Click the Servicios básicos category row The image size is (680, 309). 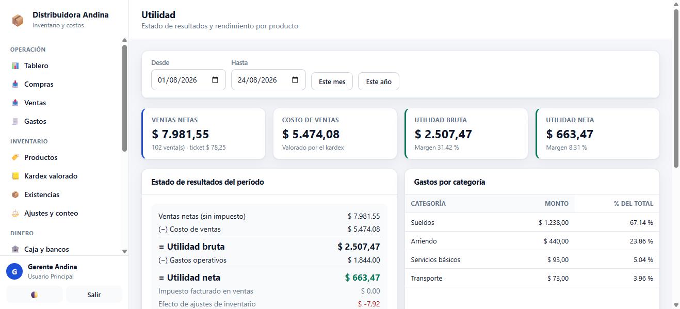[532, 259]
